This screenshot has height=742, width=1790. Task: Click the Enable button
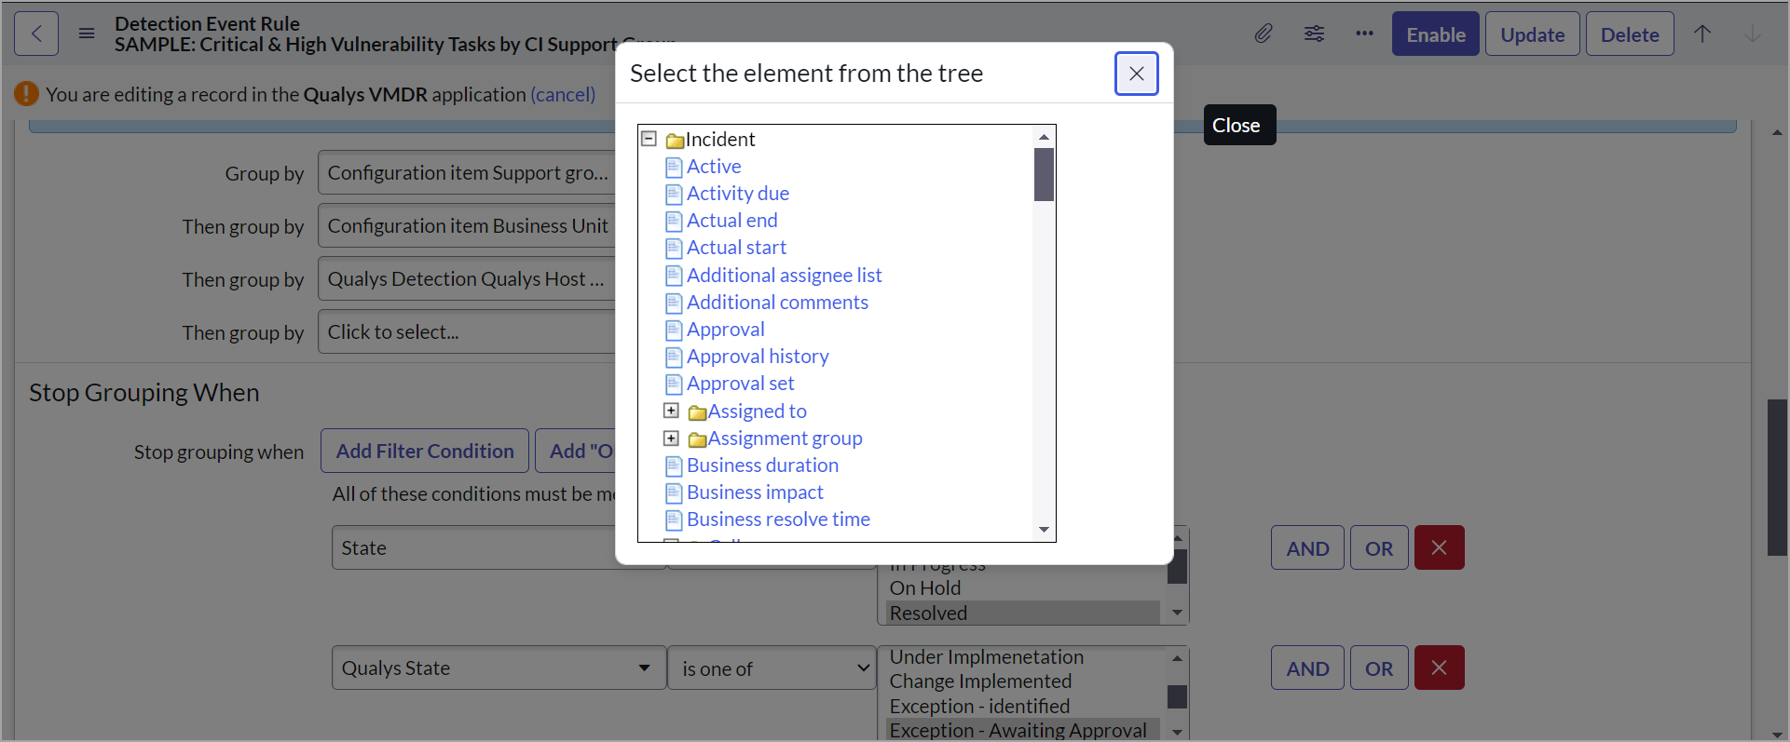coord(1435,34)
